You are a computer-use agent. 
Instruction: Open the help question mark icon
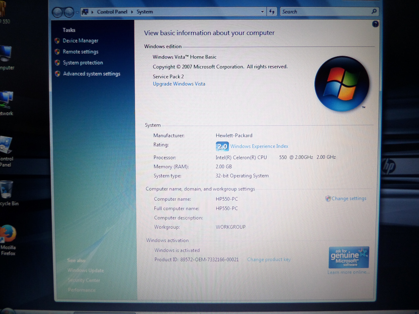pyautogui.click(x=375, y=24)
